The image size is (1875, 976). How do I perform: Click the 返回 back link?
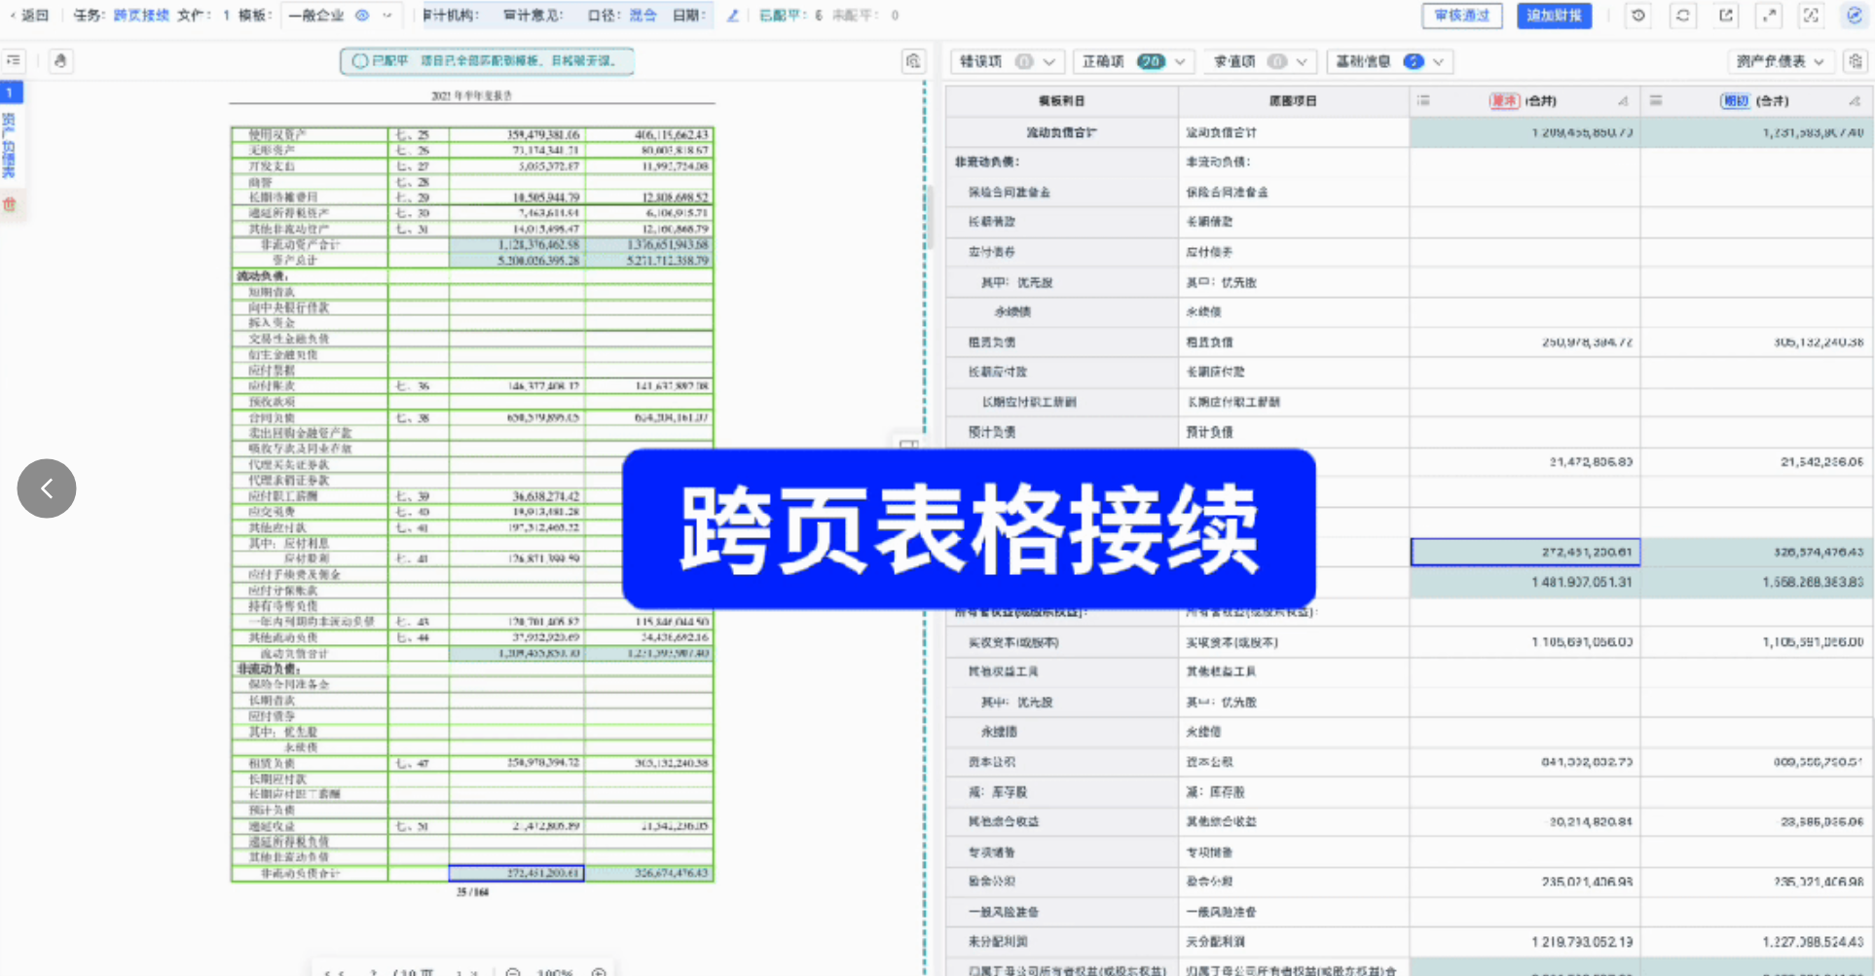click(x=29, y=16)
